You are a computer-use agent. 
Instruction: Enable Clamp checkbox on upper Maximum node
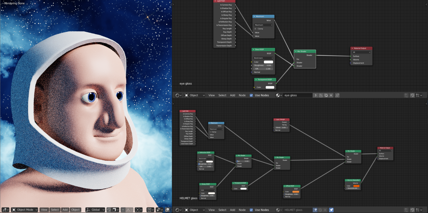[x=255, y=29]
